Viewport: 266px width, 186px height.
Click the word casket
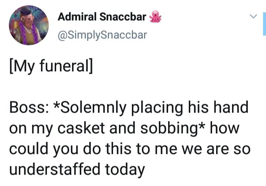81,128
